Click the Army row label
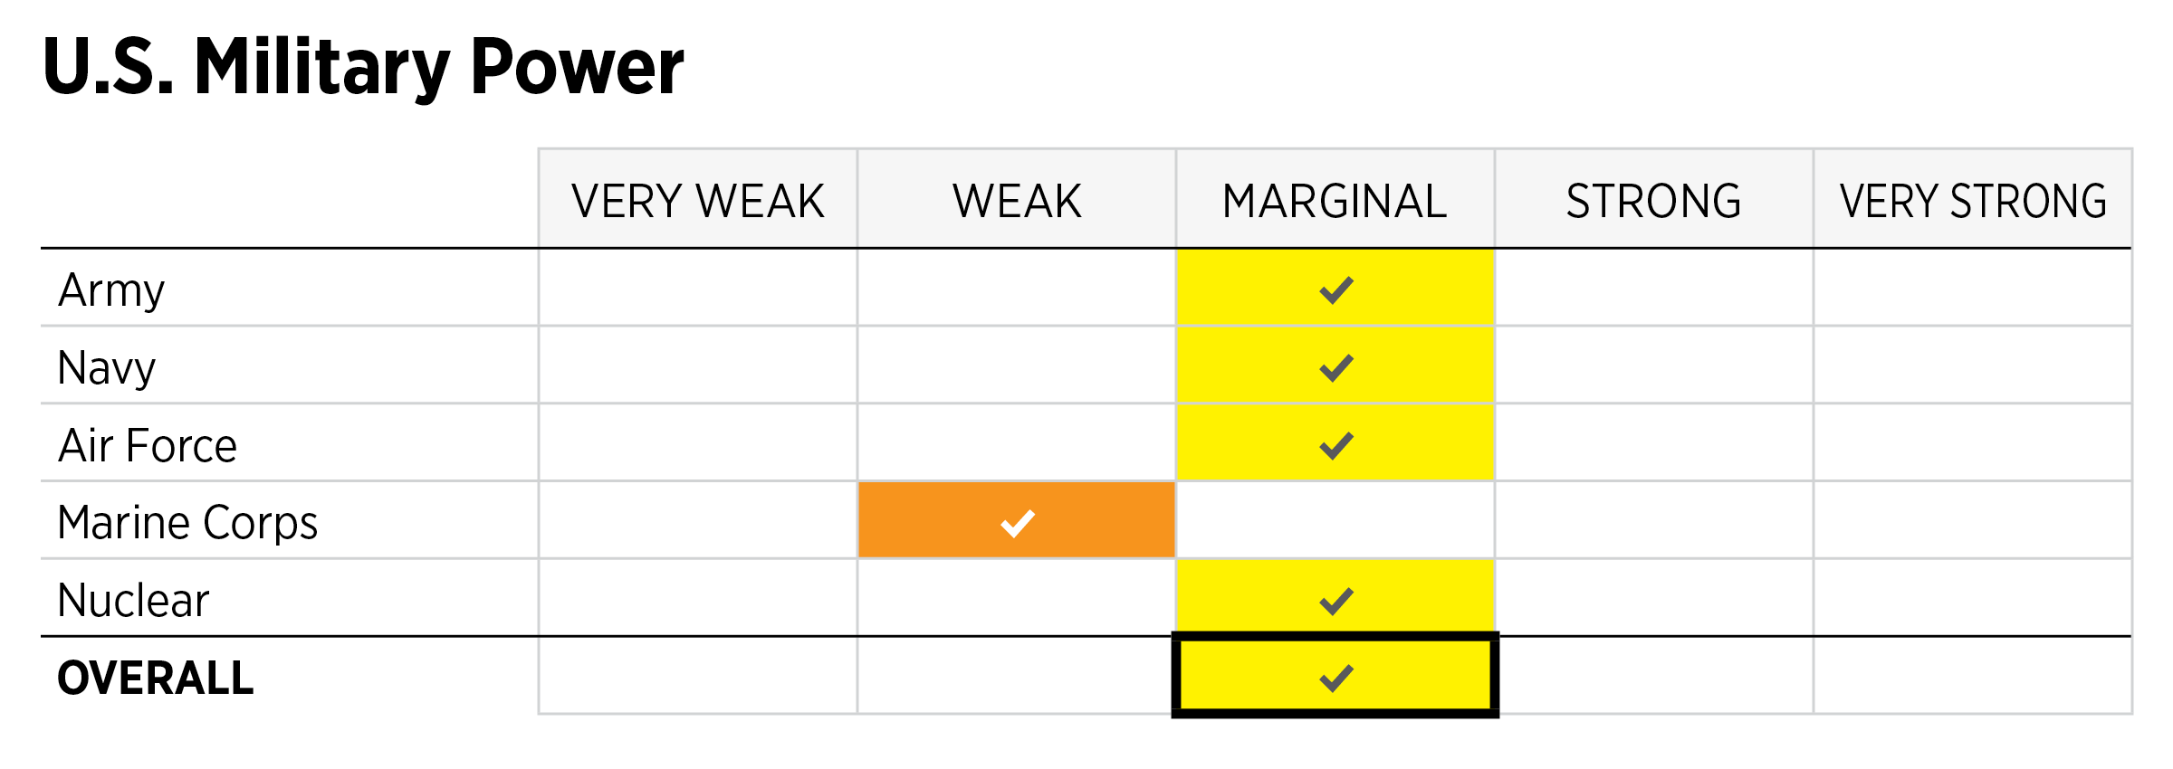Screen dimensions: 2173x769 tap(111, 290)
